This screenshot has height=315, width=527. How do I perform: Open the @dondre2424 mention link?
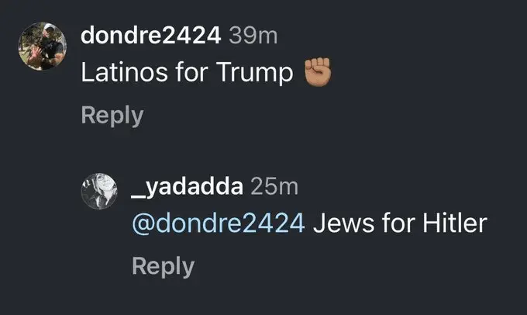(219, 223)
